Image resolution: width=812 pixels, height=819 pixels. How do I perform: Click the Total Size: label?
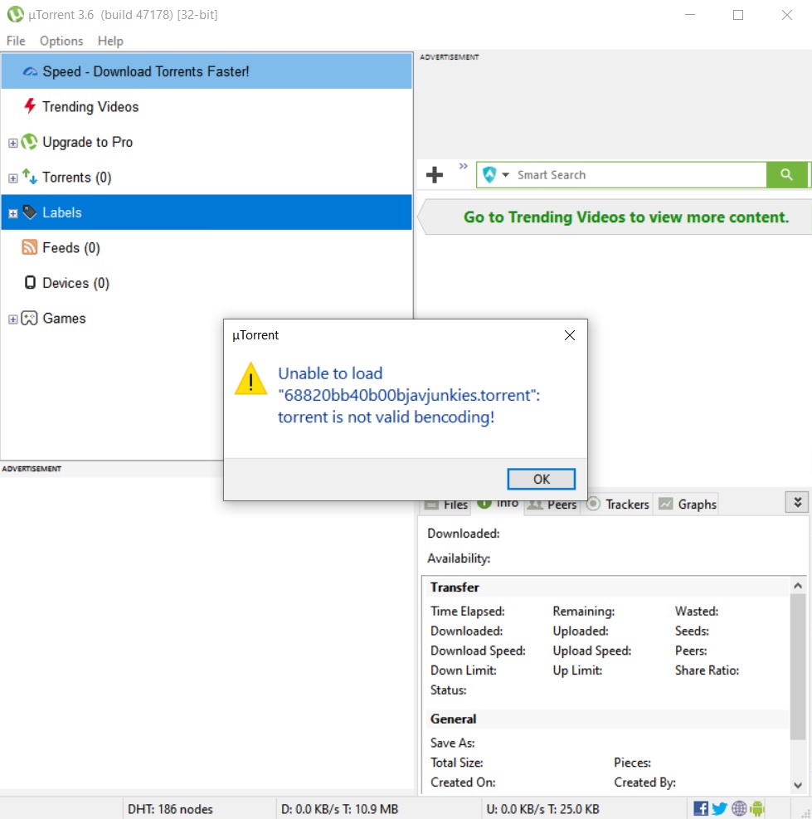[456, 763]
